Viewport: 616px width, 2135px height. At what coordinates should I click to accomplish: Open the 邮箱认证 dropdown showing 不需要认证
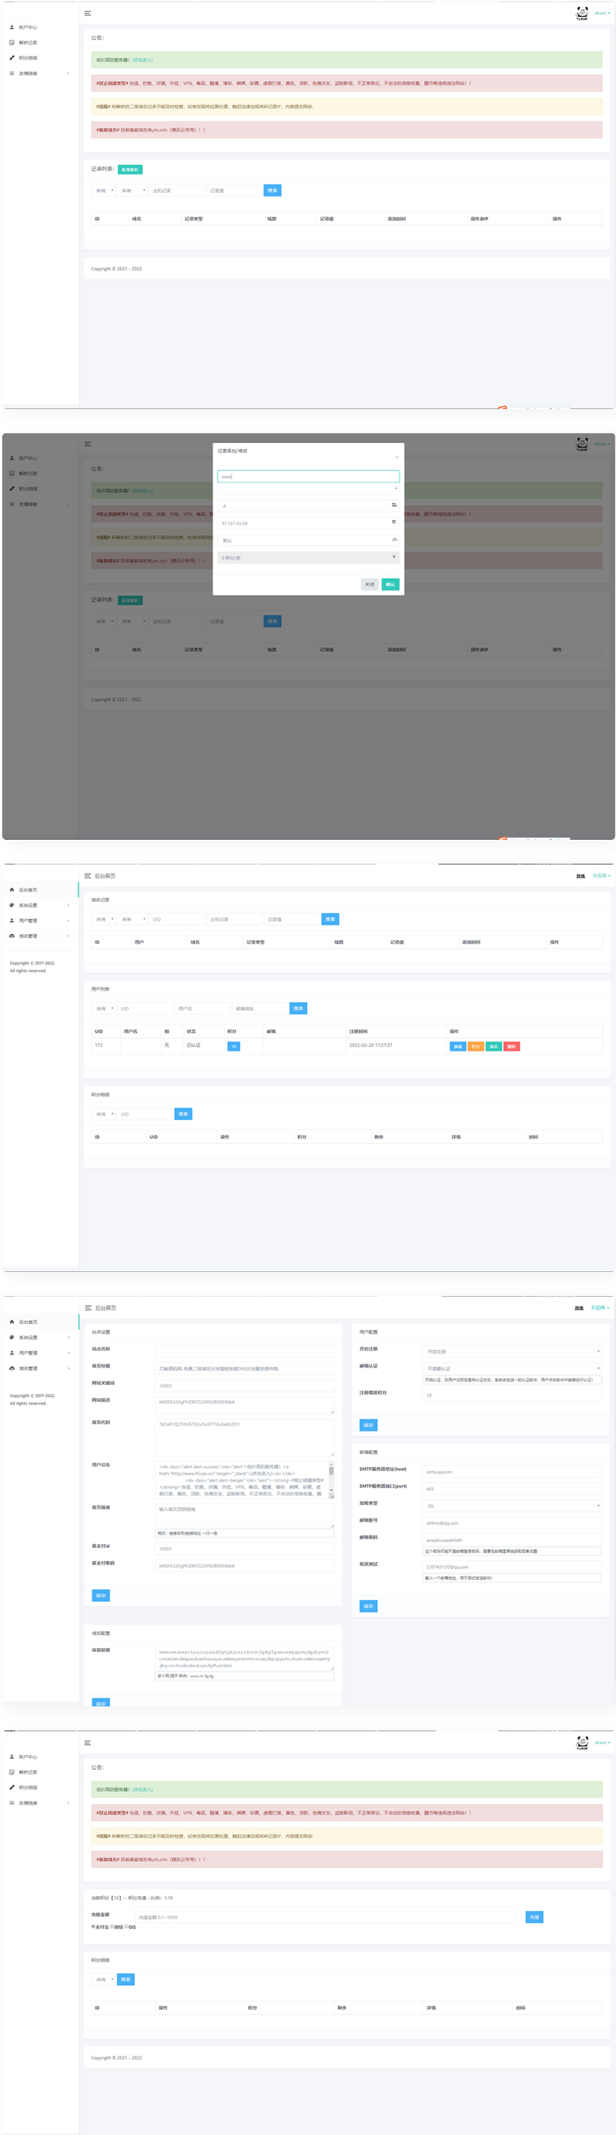click(513, 1368)
